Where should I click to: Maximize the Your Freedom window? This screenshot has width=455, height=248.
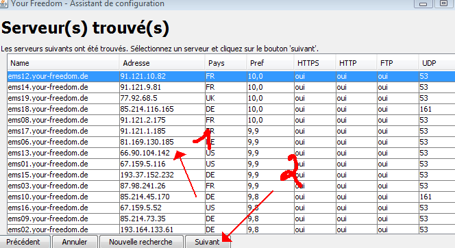pos(443,3)
